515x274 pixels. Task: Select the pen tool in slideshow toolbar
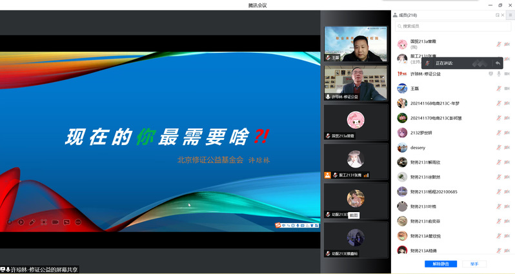pos(32,222)
